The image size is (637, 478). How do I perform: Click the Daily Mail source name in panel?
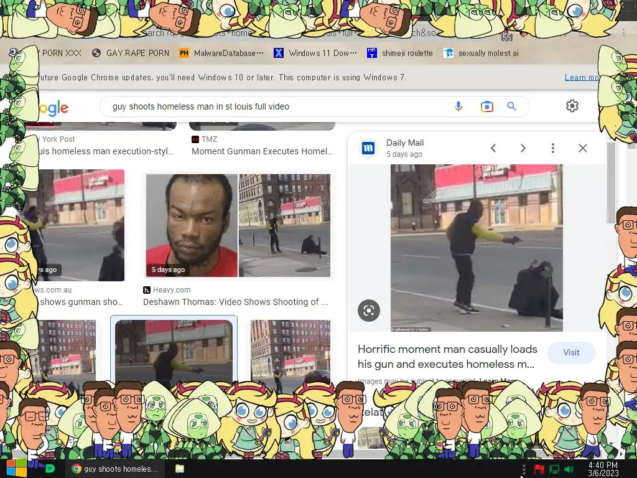[x=404, y=143]
